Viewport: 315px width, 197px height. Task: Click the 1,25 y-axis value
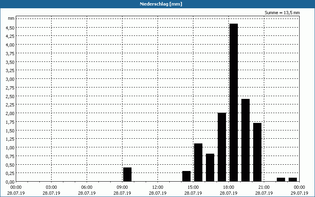coord(10,139)
